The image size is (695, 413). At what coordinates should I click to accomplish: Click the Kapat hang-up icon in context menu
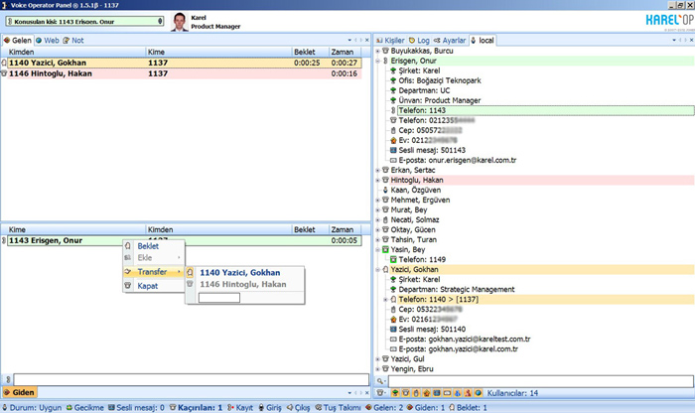click(x=128, y=286)
